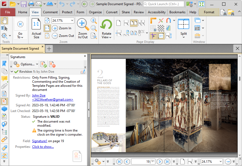Open the Links side panel
The image size is (242, 166).
click(x=4, y=139)
